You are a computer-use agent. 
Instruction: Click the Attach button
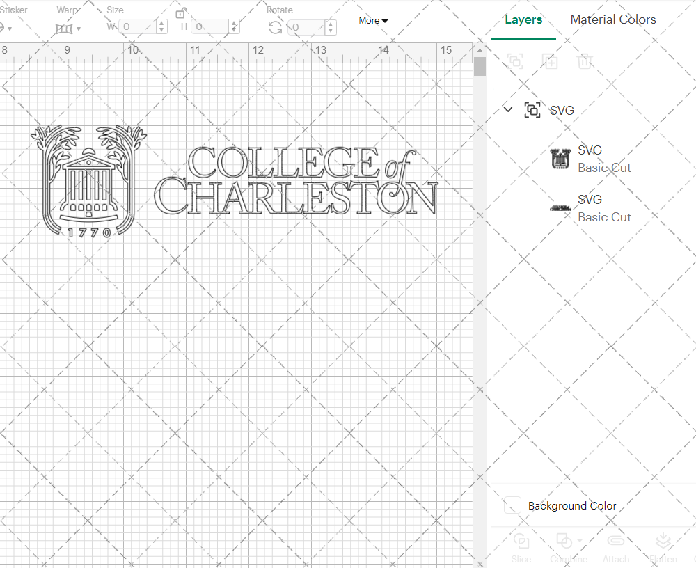coord(616,549)
